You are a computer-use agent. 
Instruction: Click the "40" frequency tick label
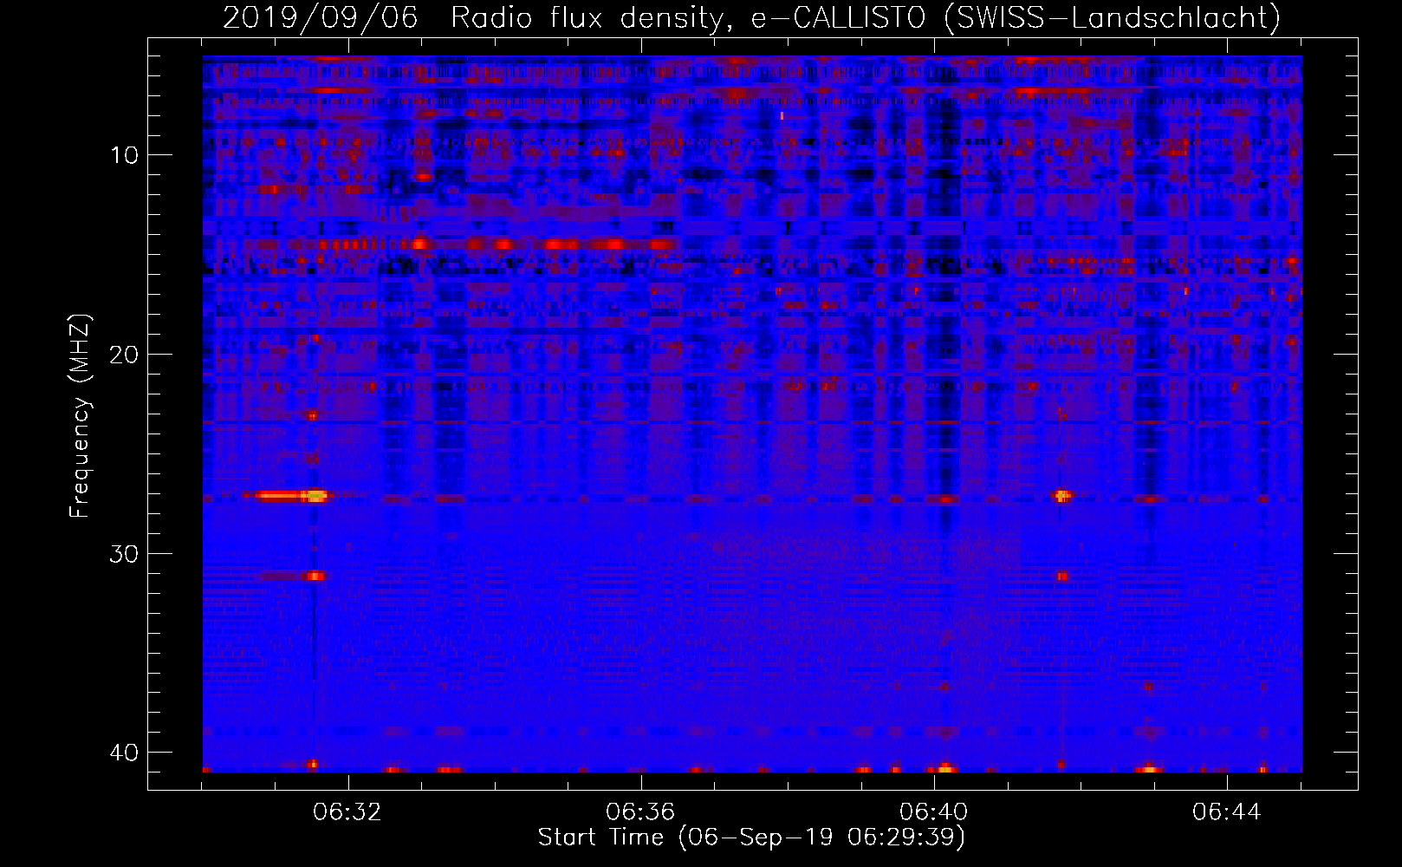click(x=124, y=753)
